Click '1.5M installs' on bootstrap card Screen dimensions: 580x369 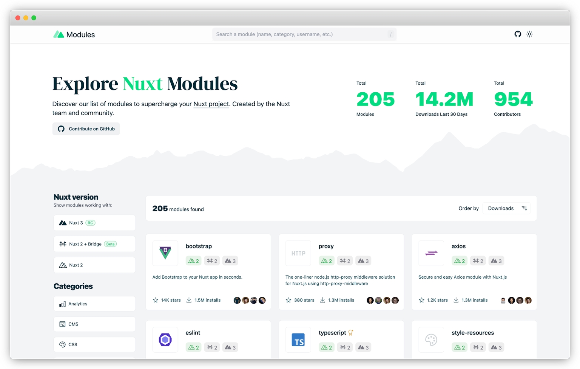208,300
